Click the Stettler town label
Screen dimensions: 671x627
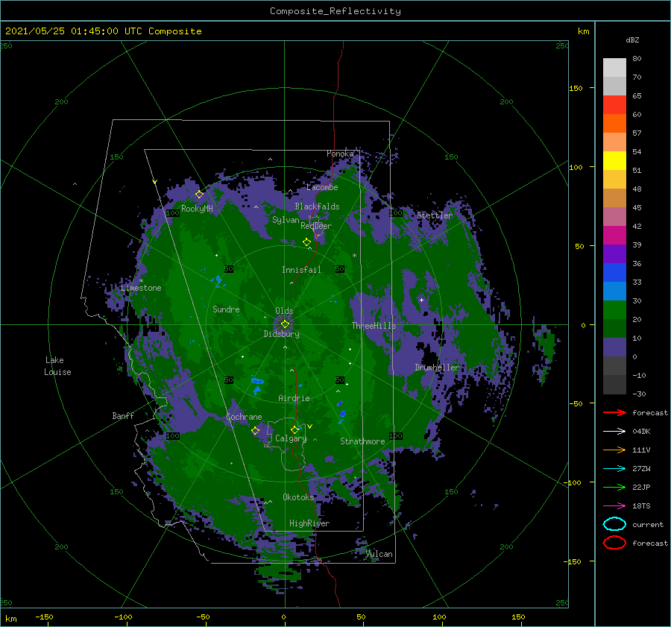tap(435, 215)
